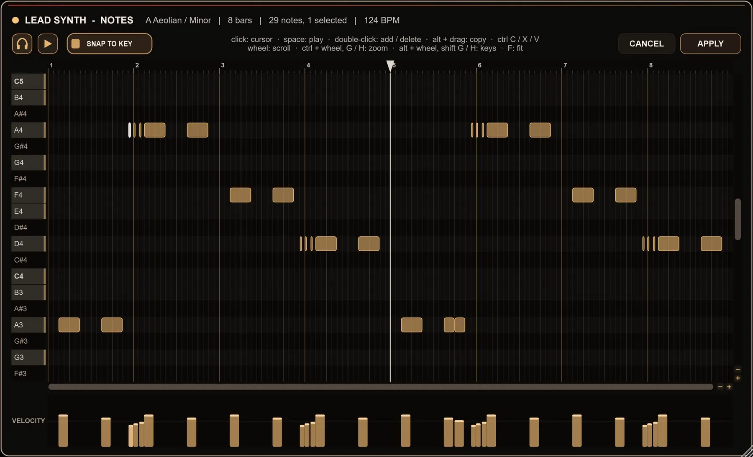Select the first F4 note in bar 3
Viewport: 753px width, 457px height.
(x=241, y=195)
